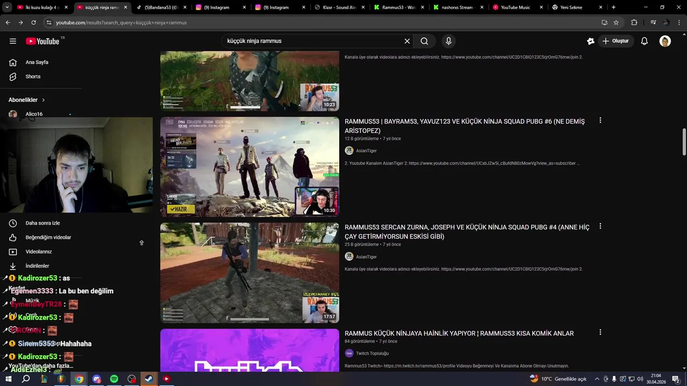Open Spotify from the taskbar
The height and width of the screenshot is (386, 687).
(x=114, y=379)
